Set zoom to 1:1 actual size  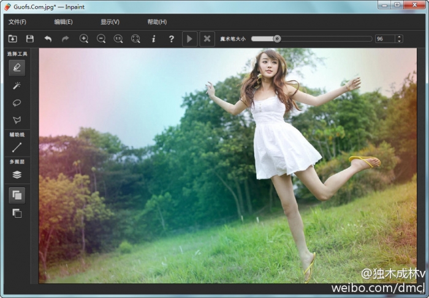click(118, 39)
